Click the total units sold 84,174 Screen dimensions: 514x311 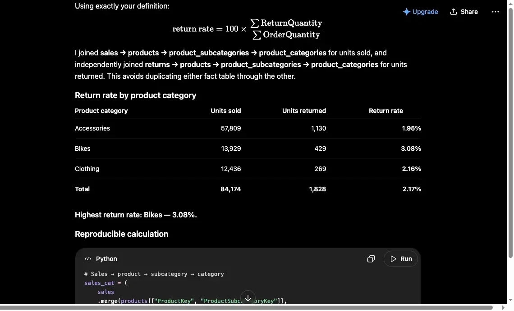[231, 189]
